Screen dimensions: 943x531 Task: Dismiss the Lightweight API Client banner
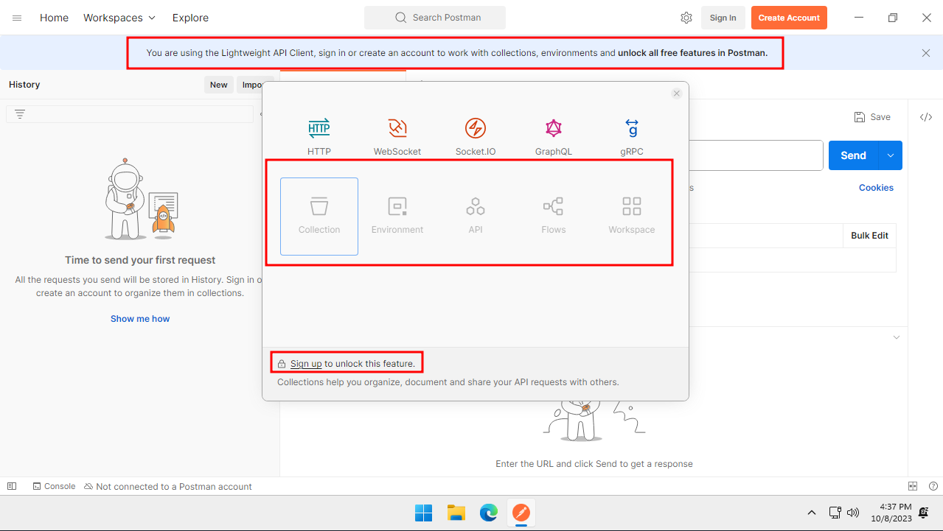tap(926, 53)
